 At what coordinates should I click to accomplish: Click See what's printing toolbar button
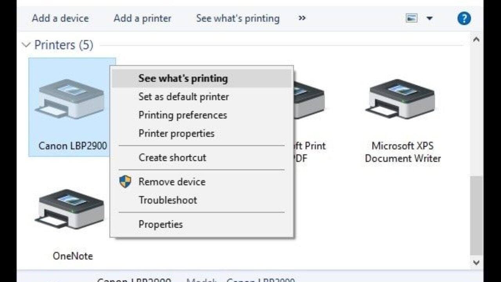point(238,18)
